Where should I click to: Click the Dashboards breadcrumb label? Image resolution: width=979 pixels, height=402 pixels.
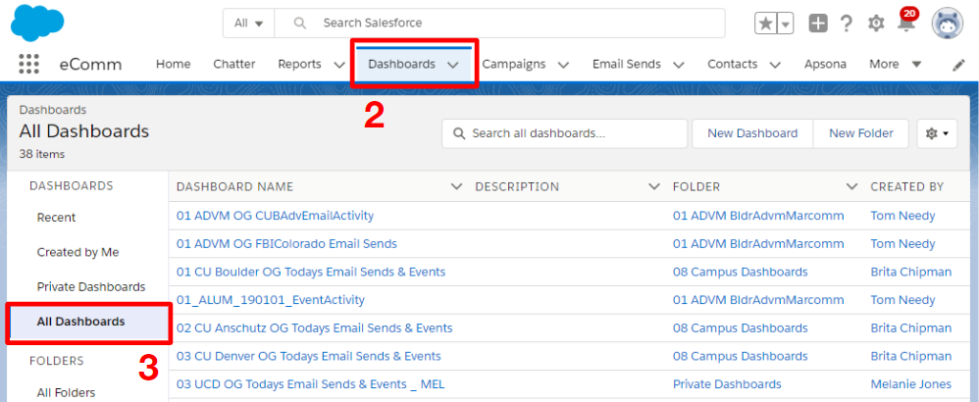(x=52, y=110)
